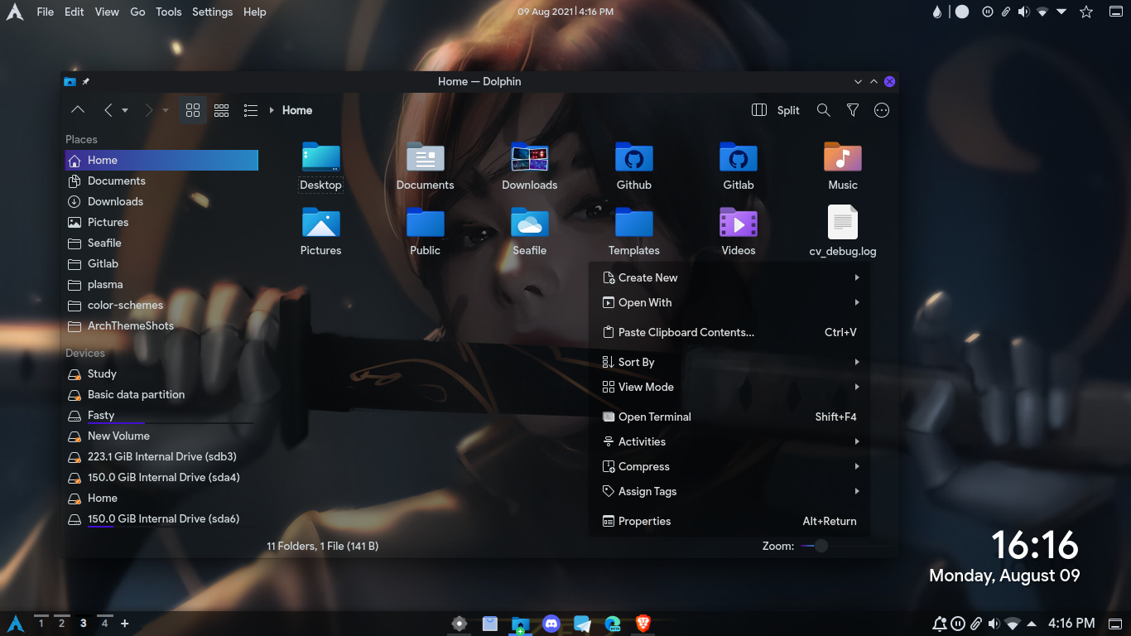
Task: Click the Home breadcrumb in the location bar
Action: [x=297, y=110]
